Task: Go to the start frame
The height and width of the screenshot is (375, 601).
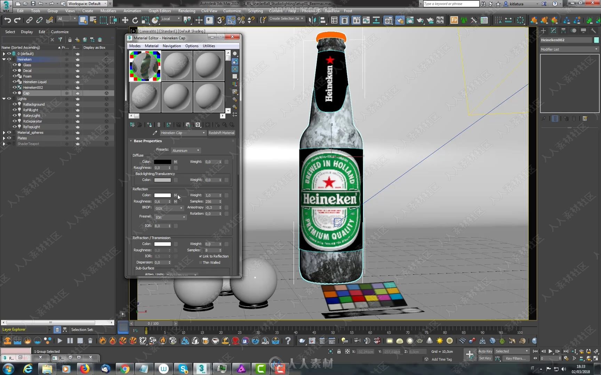Action: click(535, 351)
